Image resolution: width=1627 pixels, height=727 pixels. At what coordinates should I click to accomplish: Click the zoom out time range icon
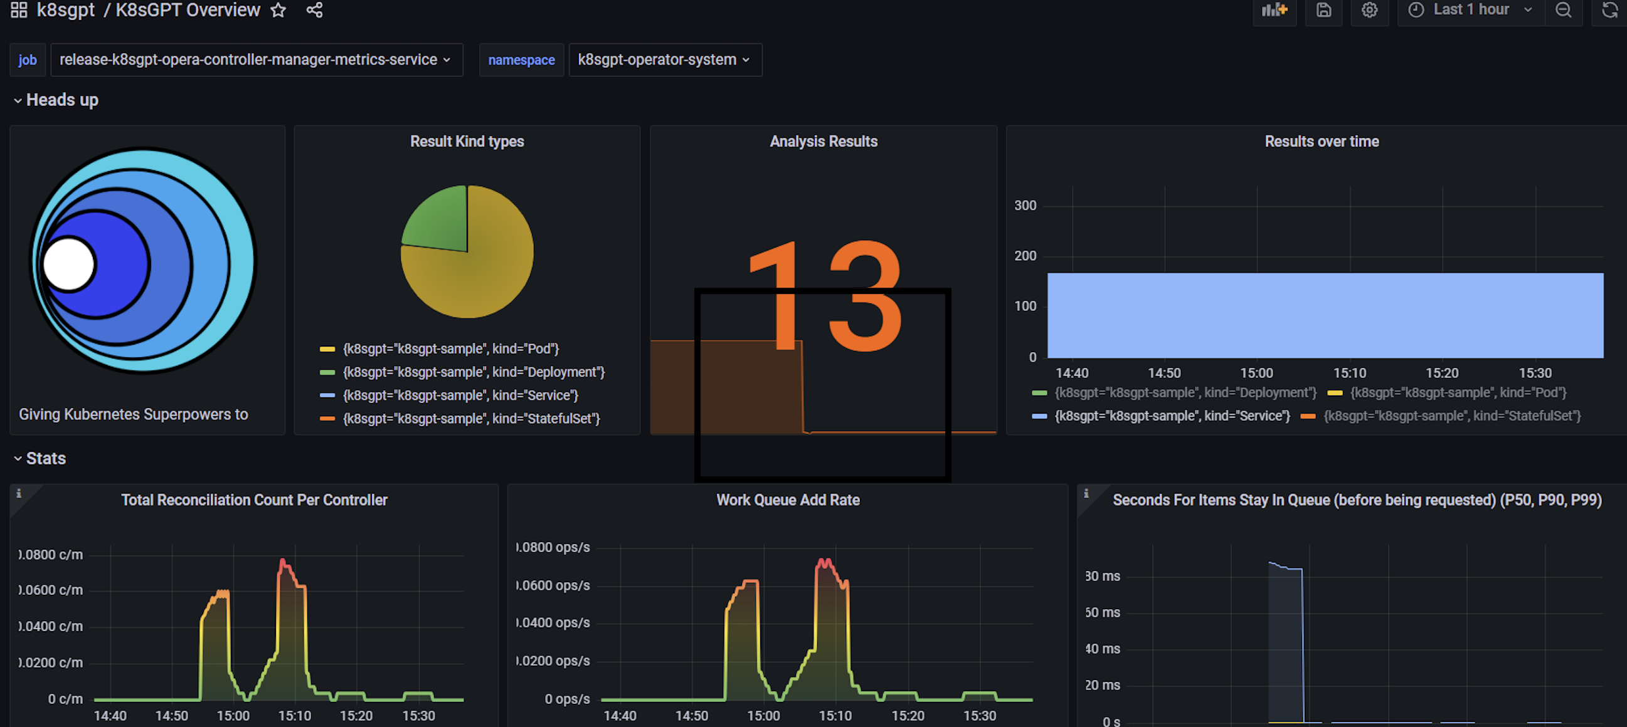[1563, 10]
